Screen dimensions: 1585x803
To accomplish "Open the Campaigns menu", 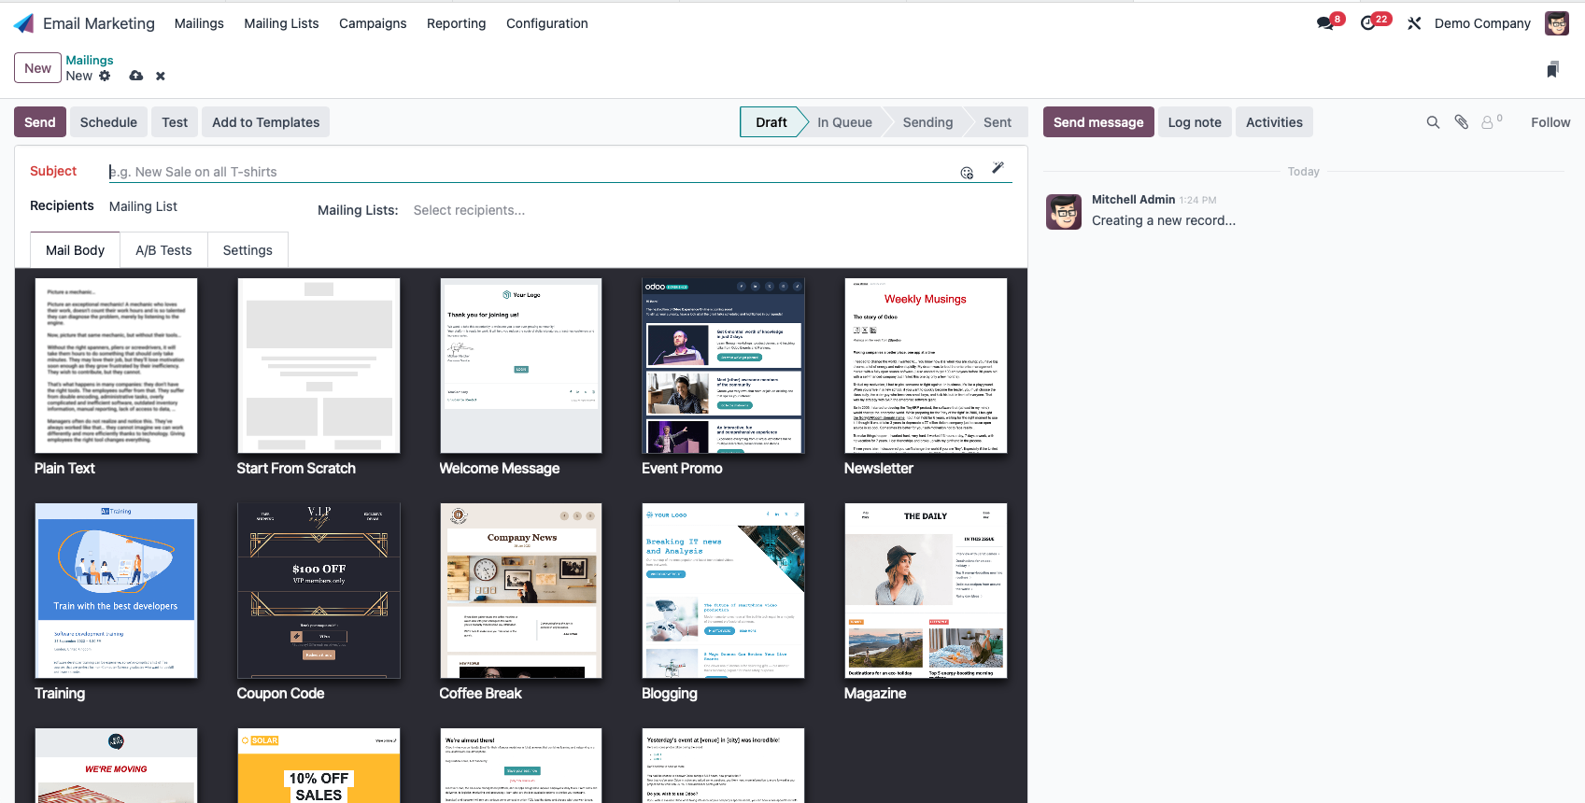I will point(373,23).
